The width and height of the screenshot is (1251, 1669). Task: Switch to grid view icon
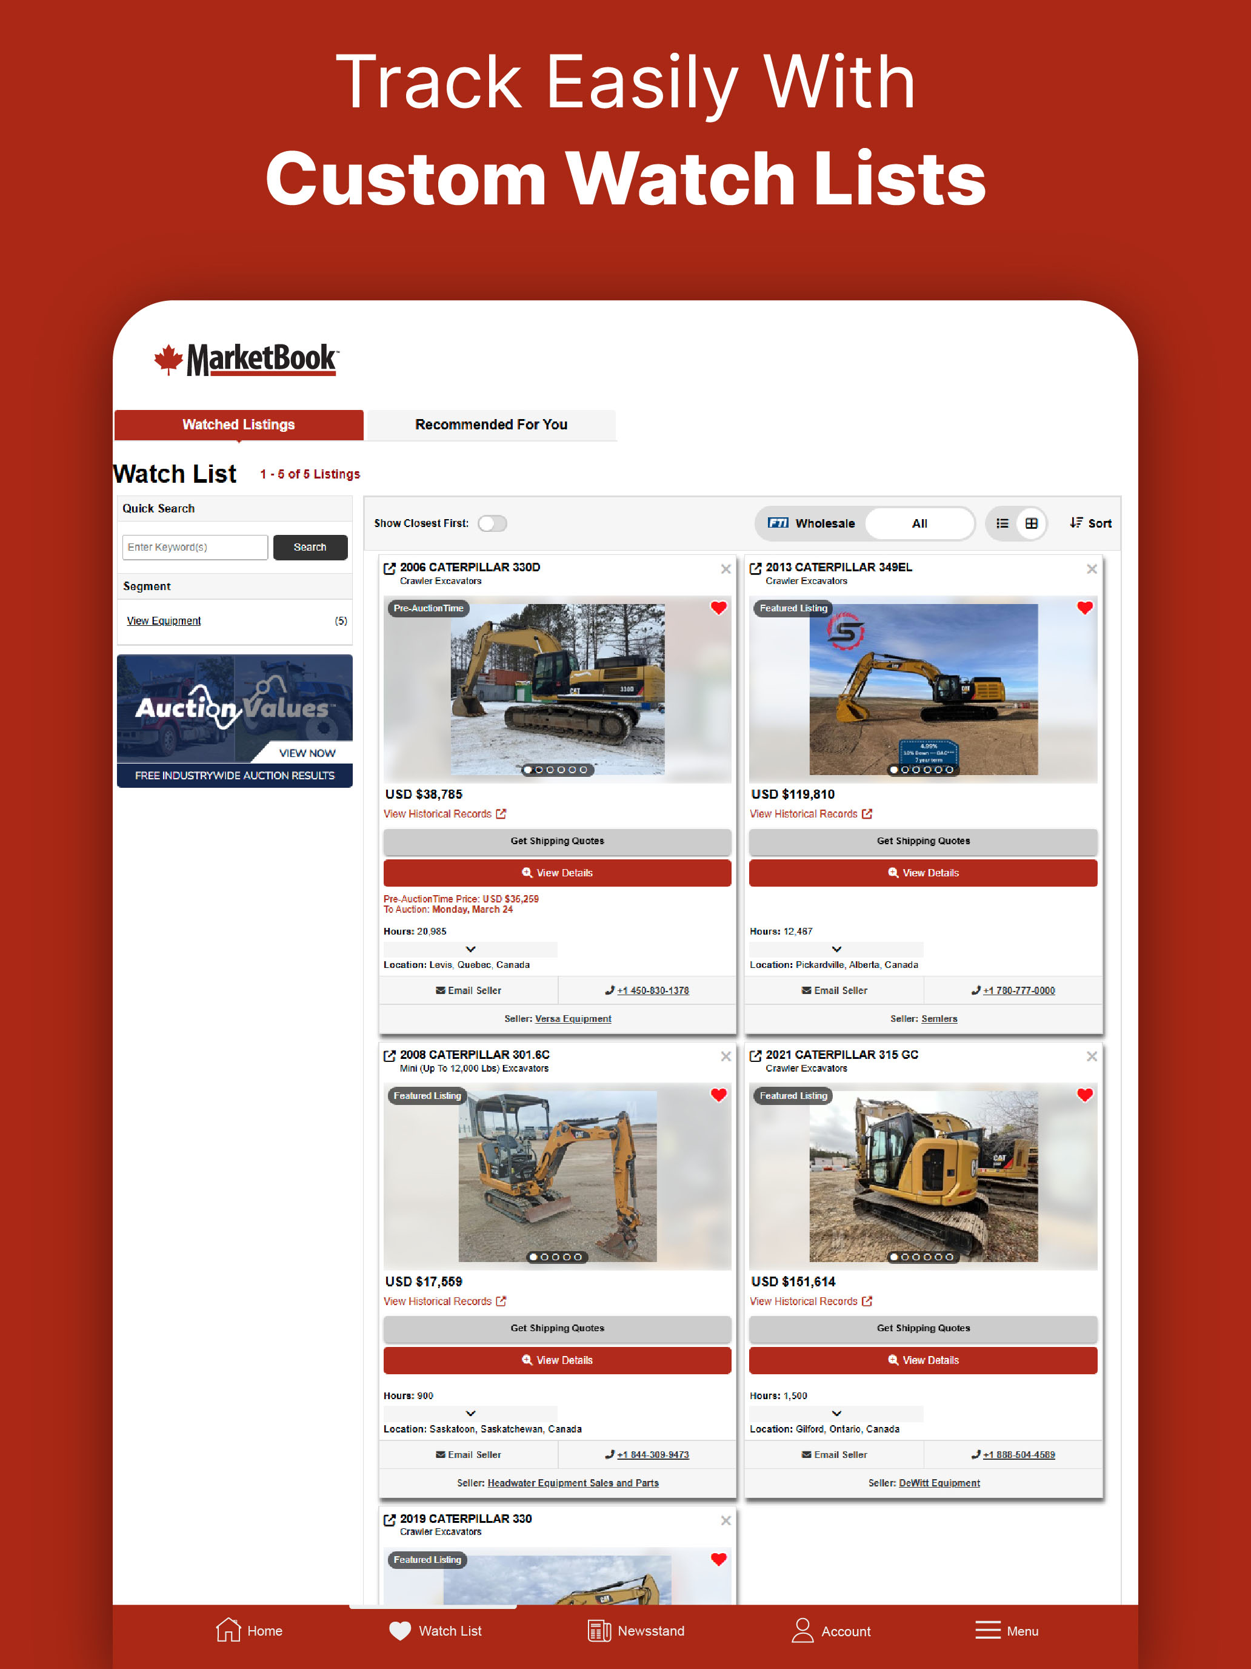point(1031,523)
